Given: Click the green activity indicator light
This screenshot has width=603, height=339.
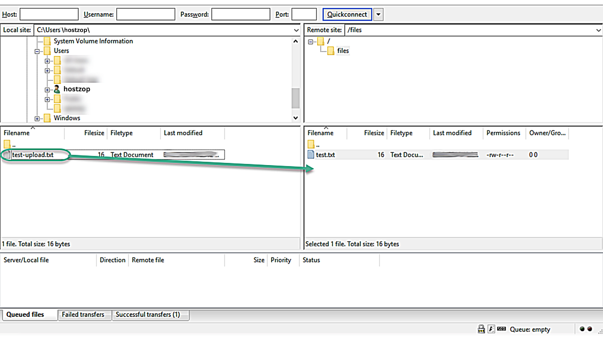Looking at the screenshot, I should pyautogui.click(x=582, y=329).
